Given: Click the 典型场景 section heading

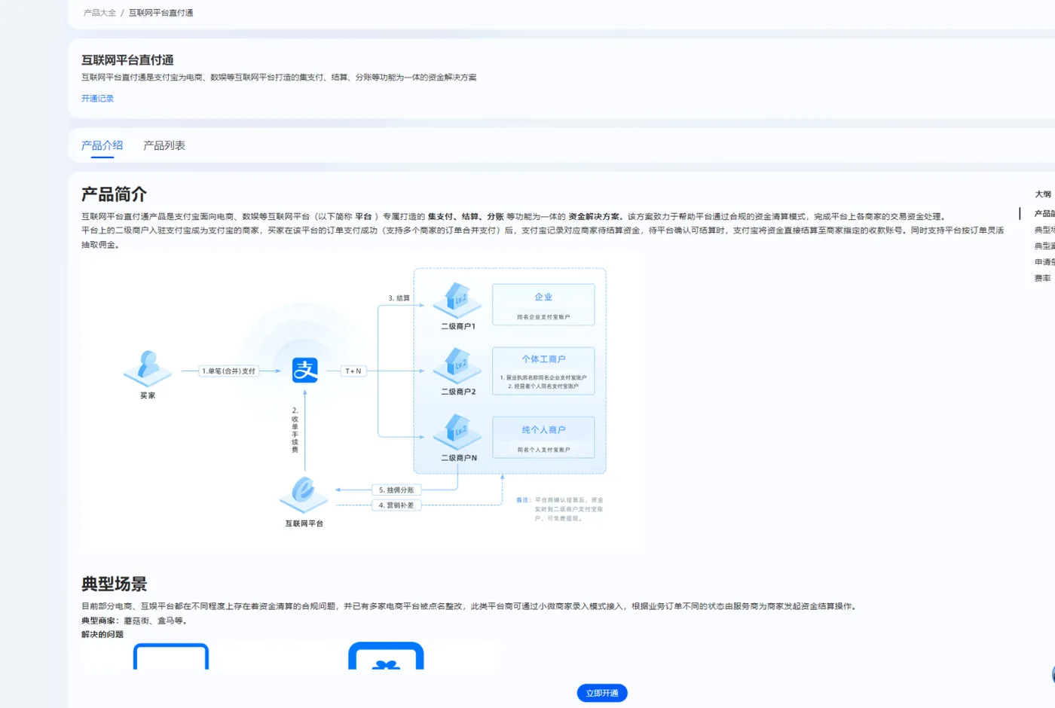Looking at the screenshot, I should 114,584.
